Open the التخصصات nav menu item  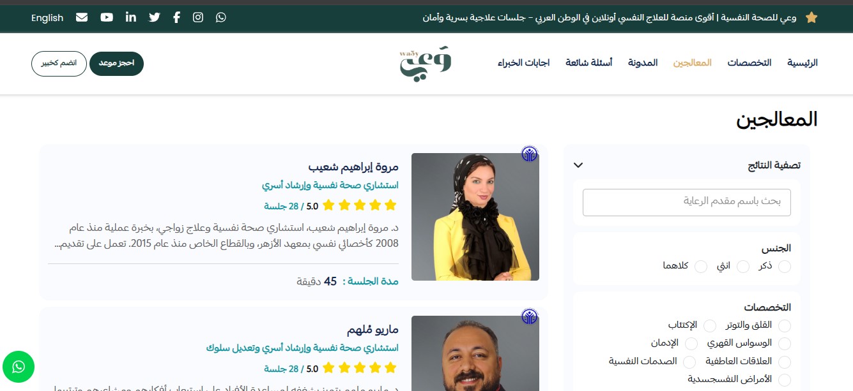pyautogui.click(x=749, y=63)
